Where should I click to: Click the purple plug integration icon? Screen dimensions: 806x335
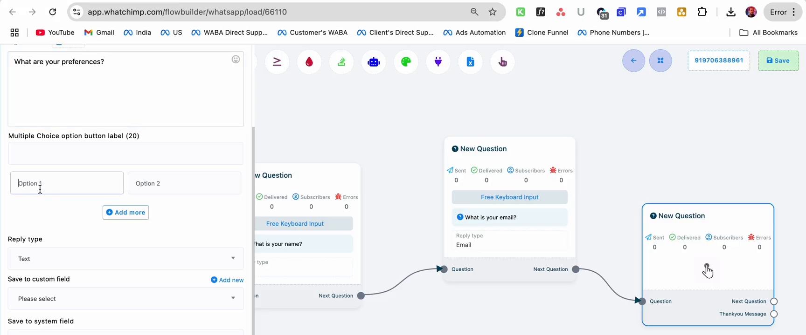coord(438,61)
